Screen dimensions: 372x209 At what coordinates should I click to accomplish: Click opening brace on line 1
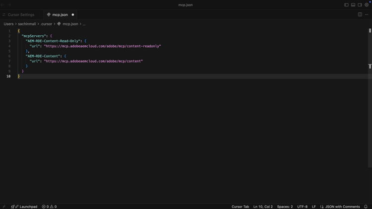(18, 31)
